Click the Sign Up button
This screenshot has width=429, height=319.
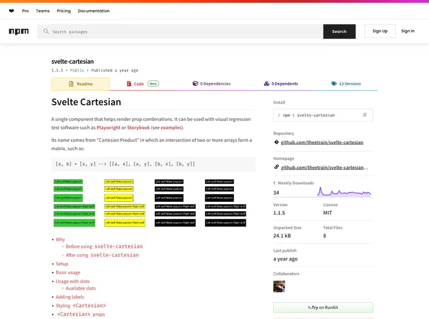click(380, 31)
